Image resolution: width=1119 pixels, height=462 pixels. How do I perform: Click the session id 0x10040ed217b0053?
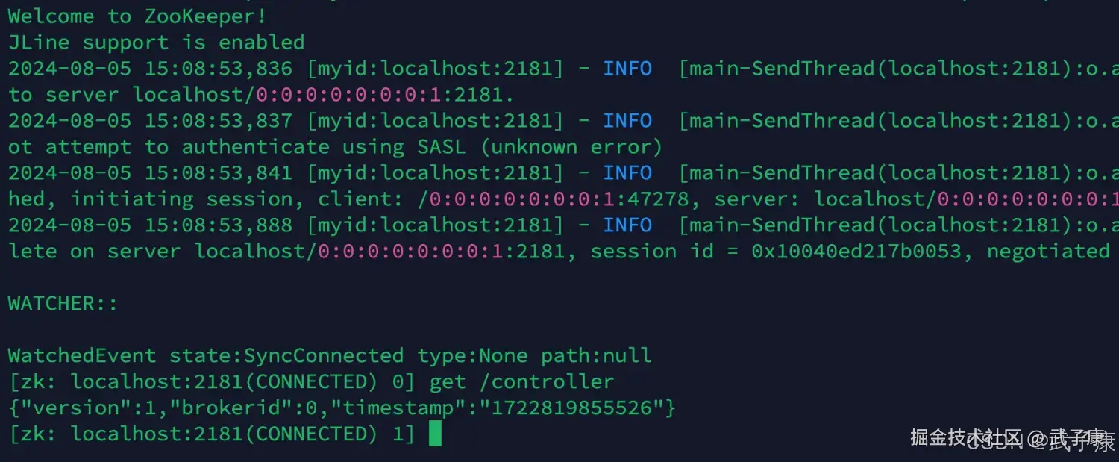pyautogui.click(x=856, y=252)
